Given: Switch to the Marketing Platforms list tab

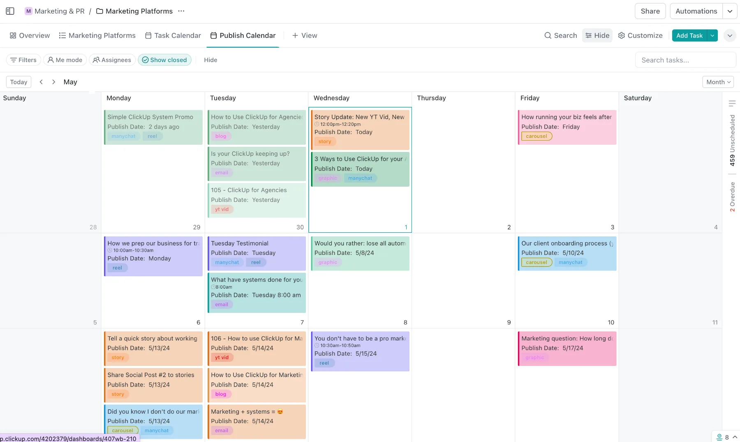Looking at the screenshot, I should coord(97,35).
